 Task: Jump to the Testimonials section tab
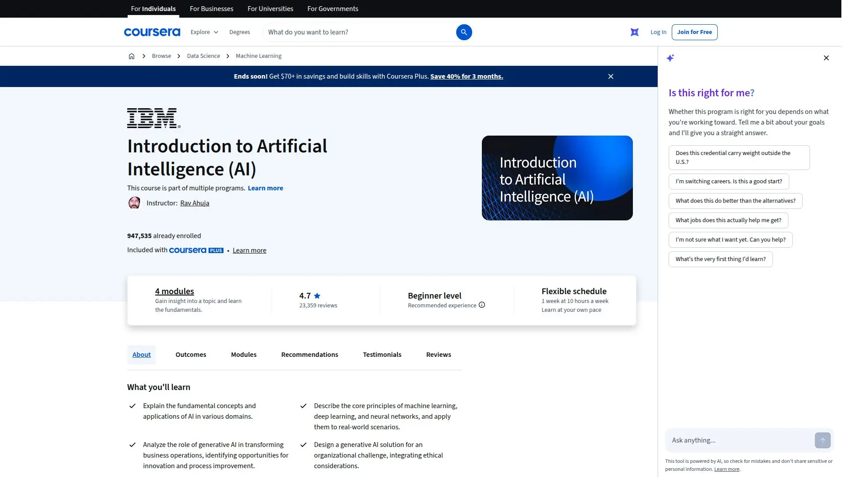pos(382,355)
